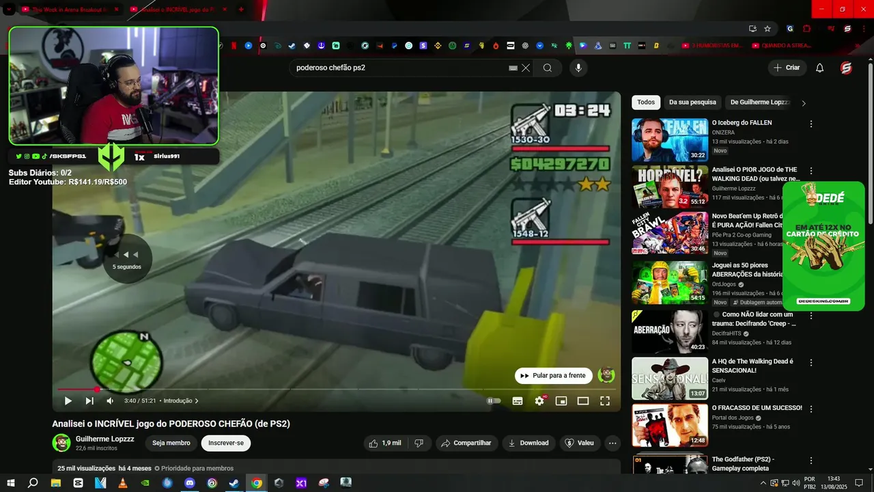
Task: Skip to the next video
Action: (89, 401)
